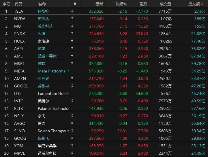Viewport: 208px width, 157px height.
Task: Click the marker icon in the GOOG row
Action: point(72,138)
